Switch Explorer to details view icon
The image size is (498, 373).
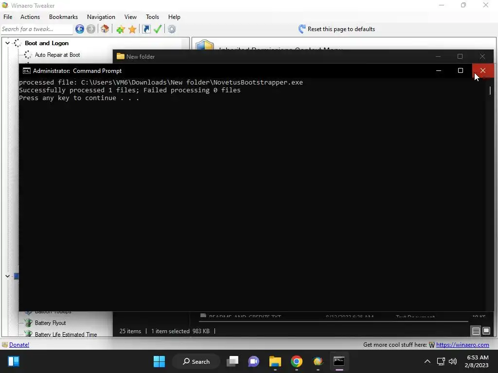point(476,331)
